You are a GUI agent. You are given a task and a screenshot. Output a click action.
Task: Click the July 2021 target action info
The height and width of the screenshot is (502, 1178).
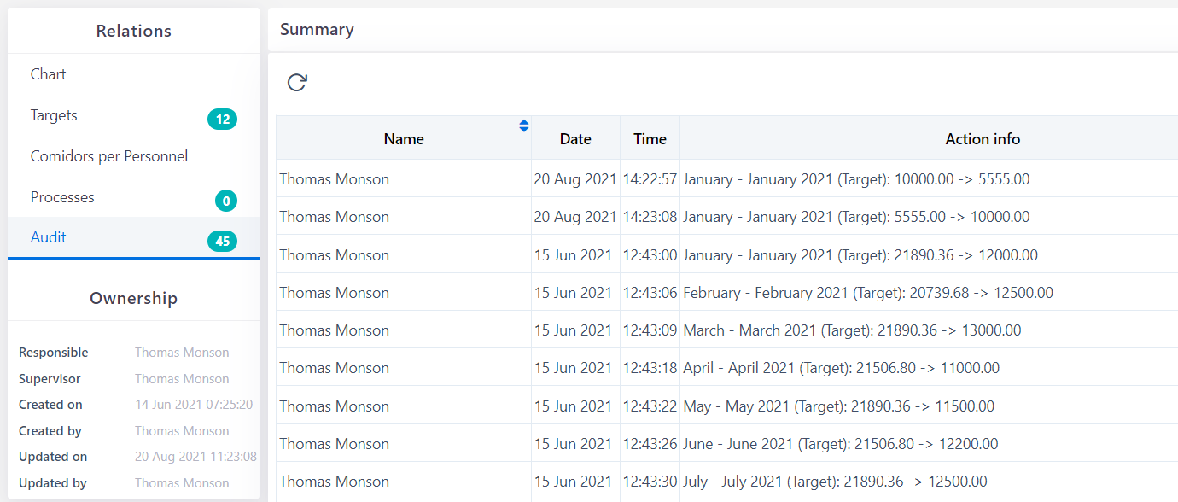coord(835,482)
